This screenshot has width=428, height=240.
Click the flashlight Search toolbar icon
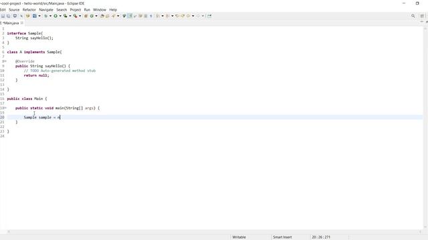(113, 16)
